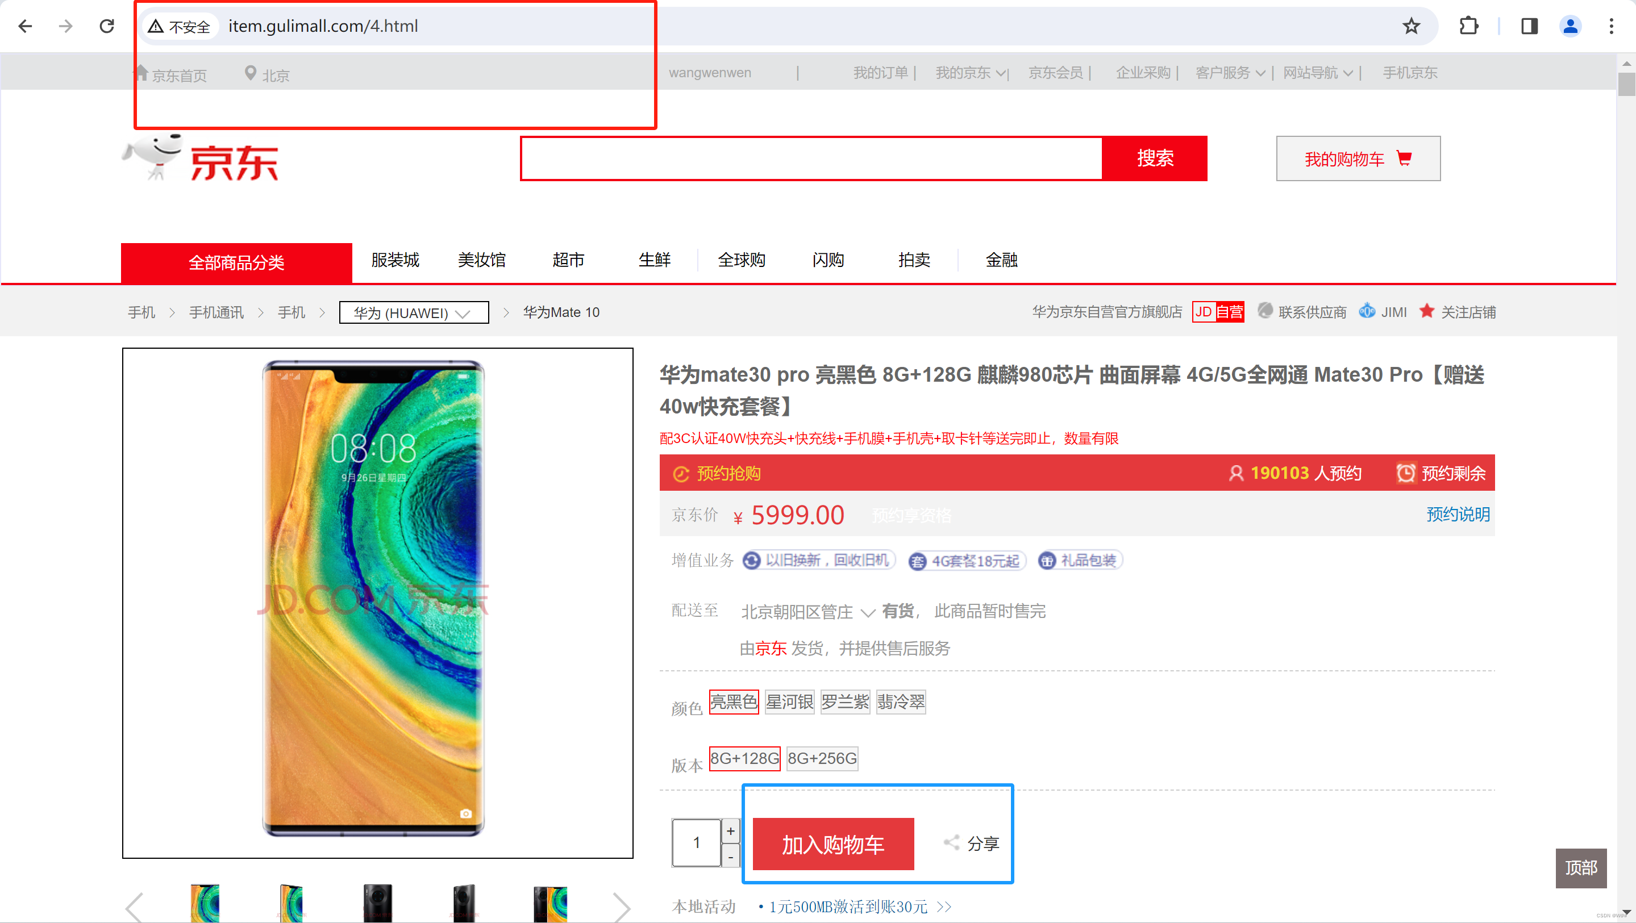This screenshot has height=923, width=1636.
Task: Open the browser extensions puzzle icon
Action: click(1468, 26)
